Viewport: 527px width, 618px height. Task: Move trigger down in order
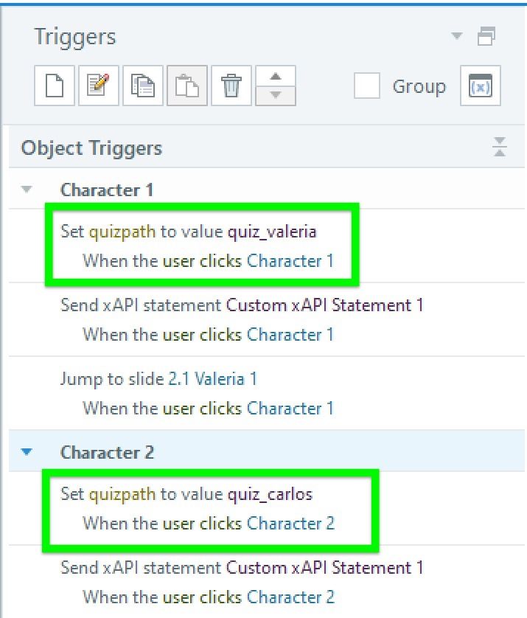(x=276, y=96)
